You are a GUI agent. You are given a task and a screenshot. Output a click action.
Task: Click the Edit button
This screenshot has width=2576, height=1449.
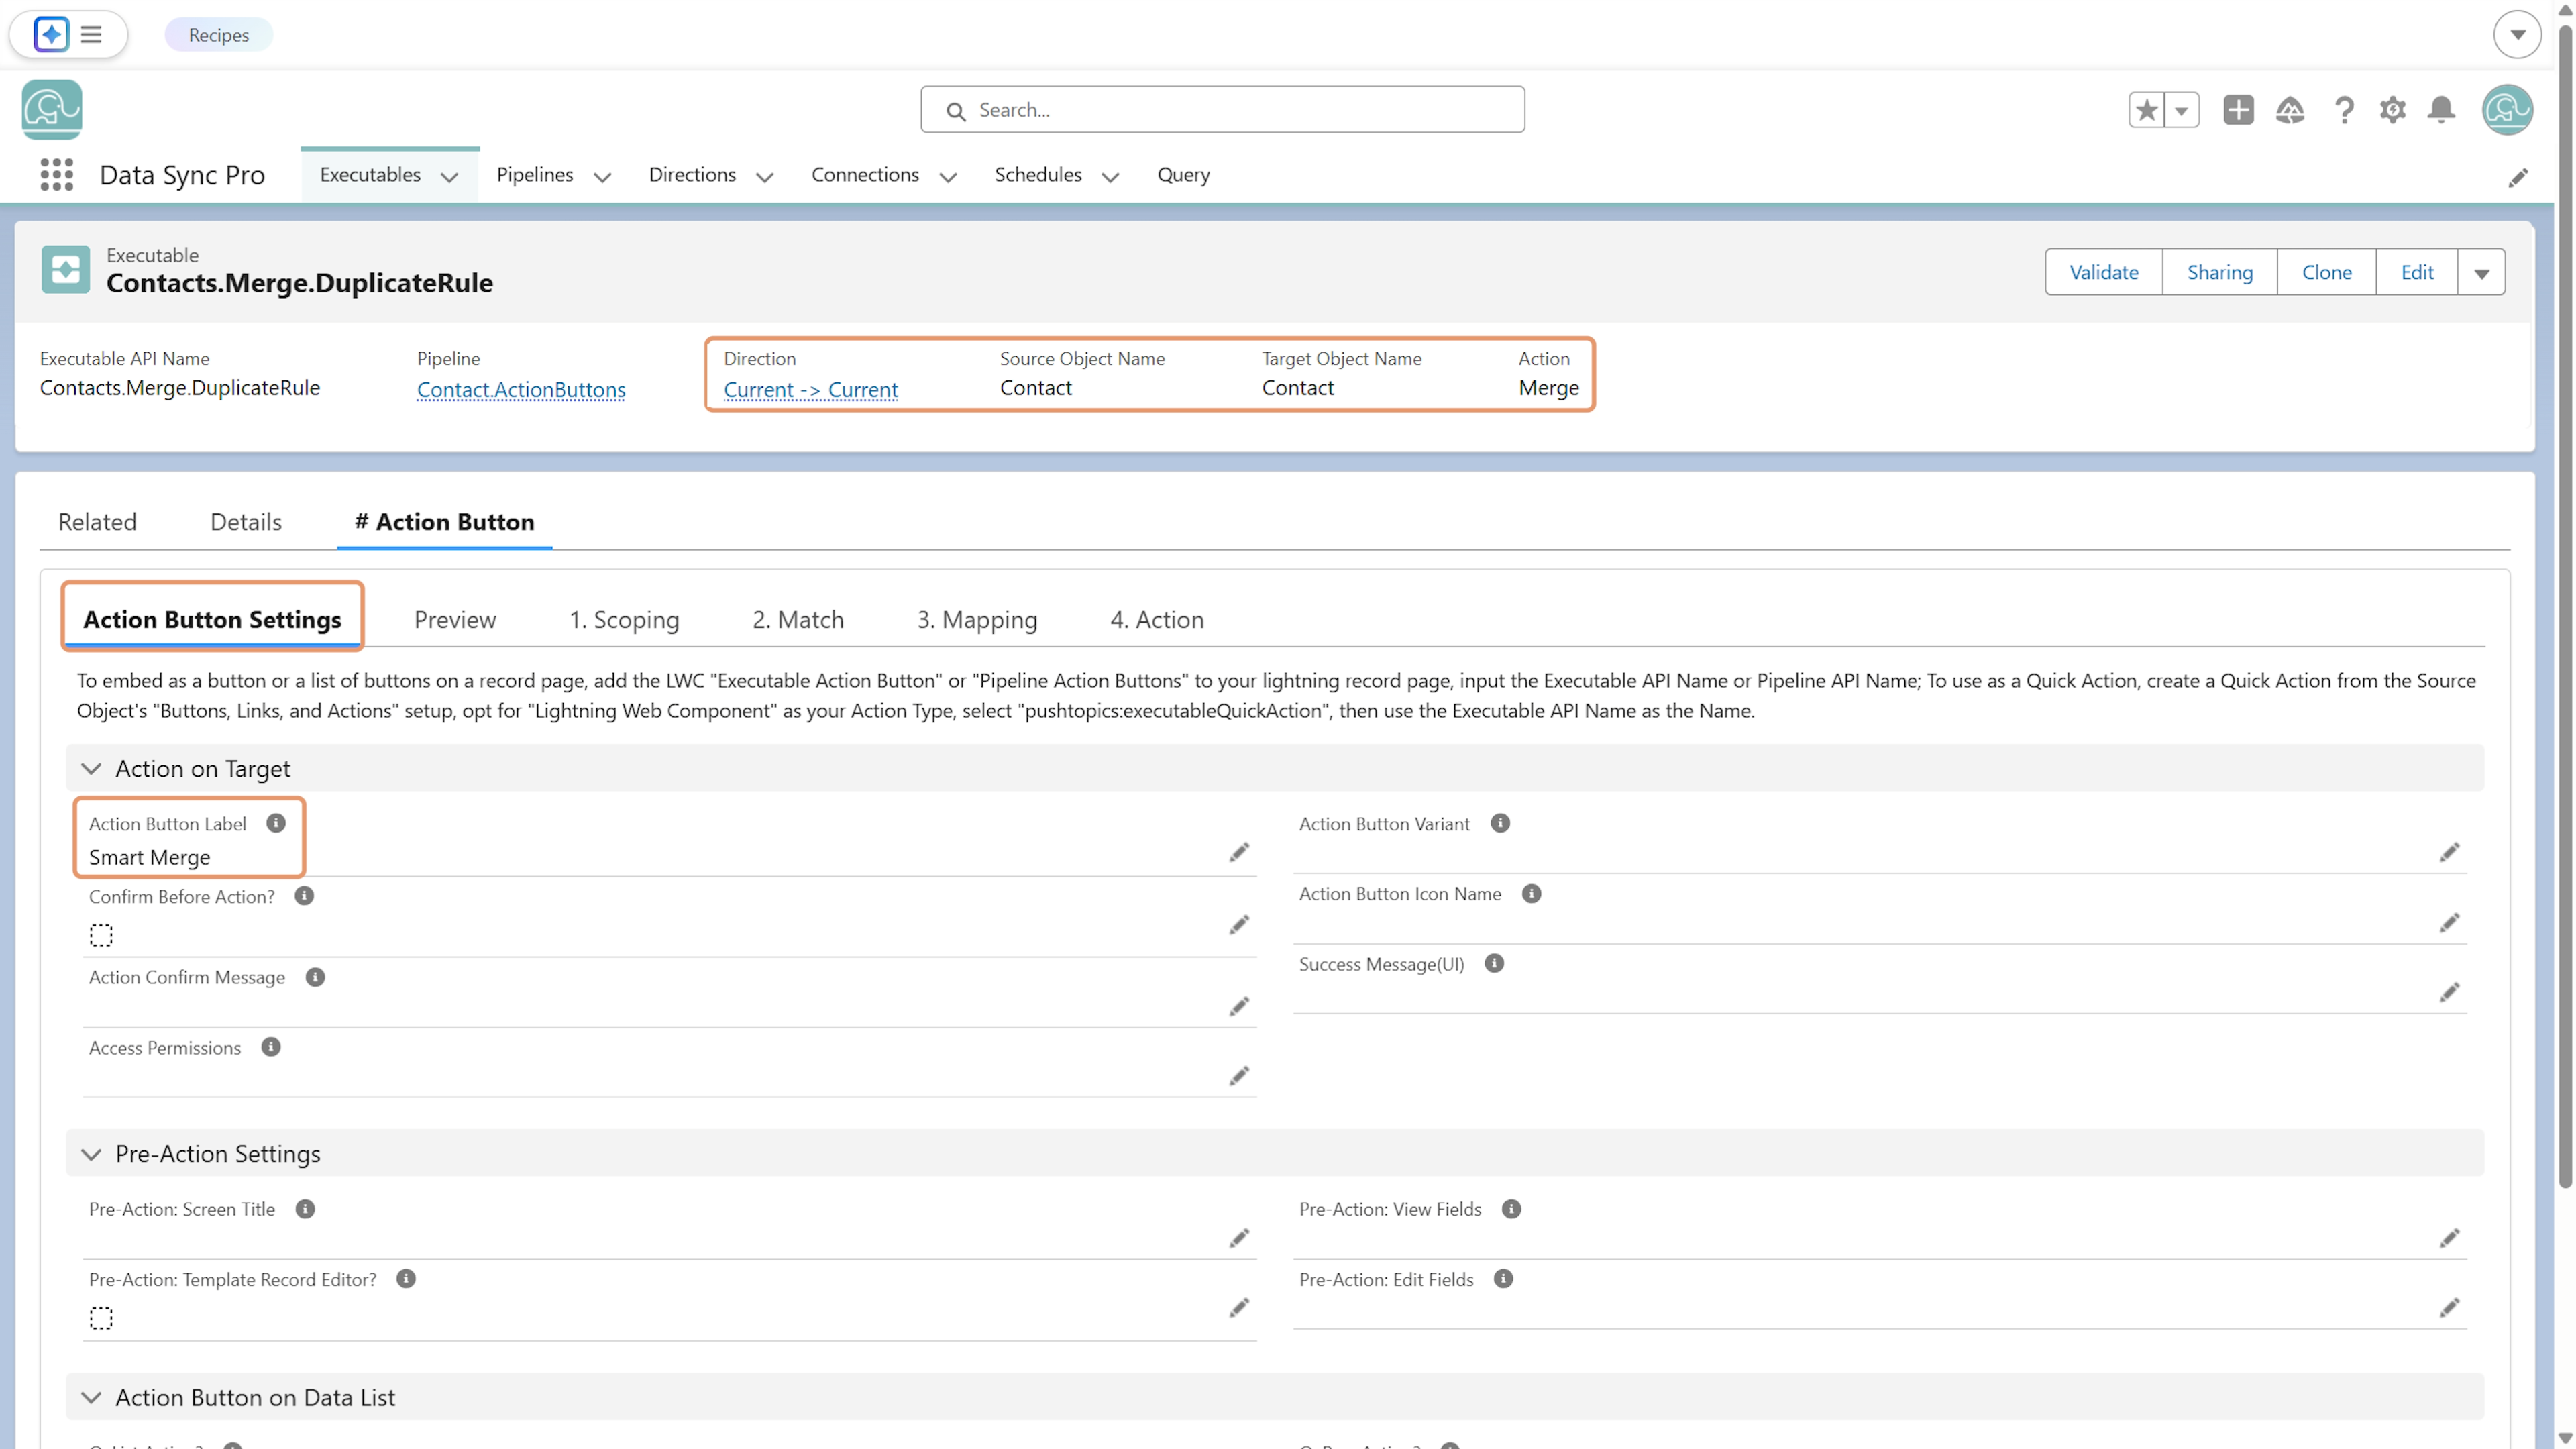[2416, 273]
